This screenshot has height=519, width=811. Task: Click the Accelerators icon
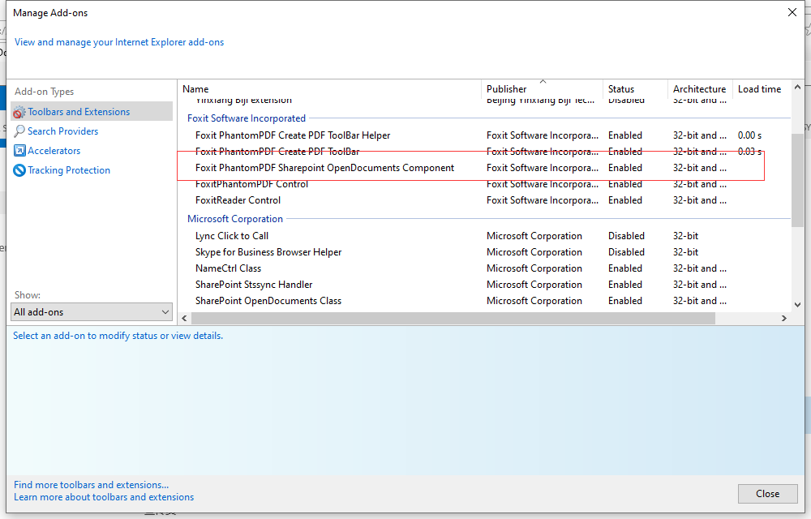point(19,151)
